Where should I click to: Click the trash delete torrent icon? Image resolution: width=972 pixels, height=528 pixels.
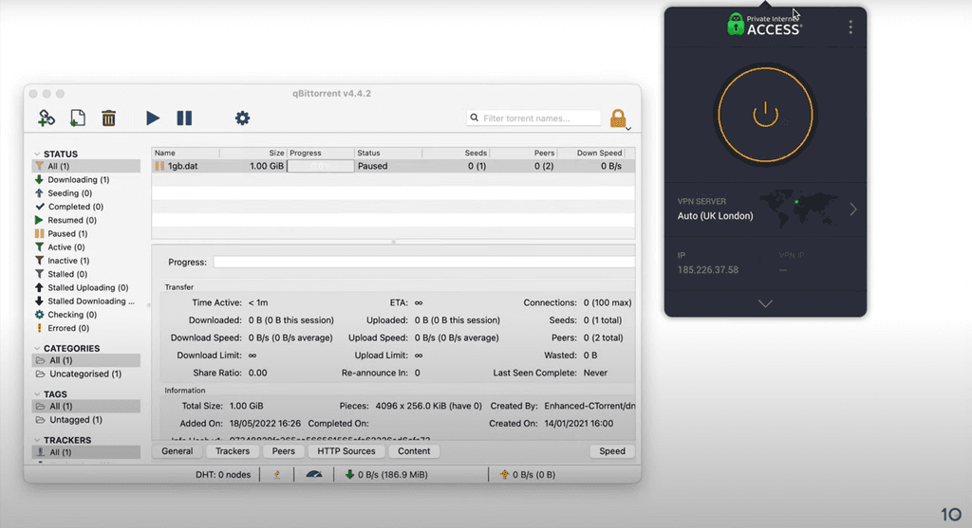pos(108,118)
